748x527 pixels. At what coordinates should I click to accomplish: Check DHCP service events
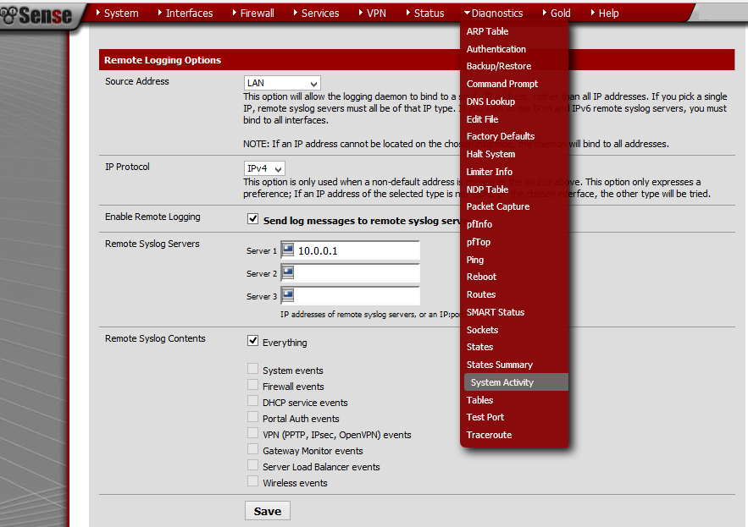pyautogui.click(x=252, y=401)
